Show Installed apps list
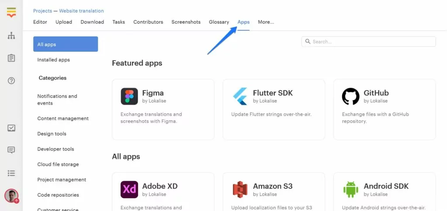The width and height of the screenshot is (447, 211). (54, 60)
